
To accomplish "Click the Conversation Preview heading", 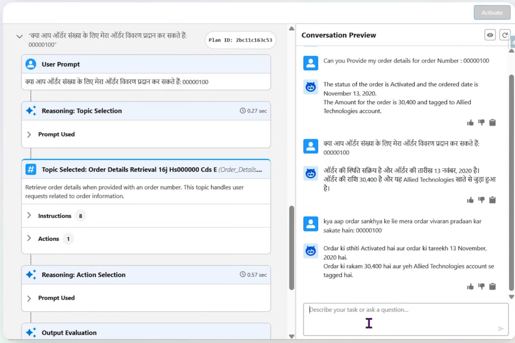I will coord(338,35).
